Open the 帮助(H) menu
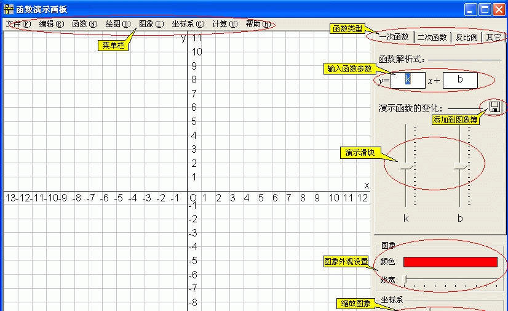This screenshot has height=311, width=508. [258, 24]
